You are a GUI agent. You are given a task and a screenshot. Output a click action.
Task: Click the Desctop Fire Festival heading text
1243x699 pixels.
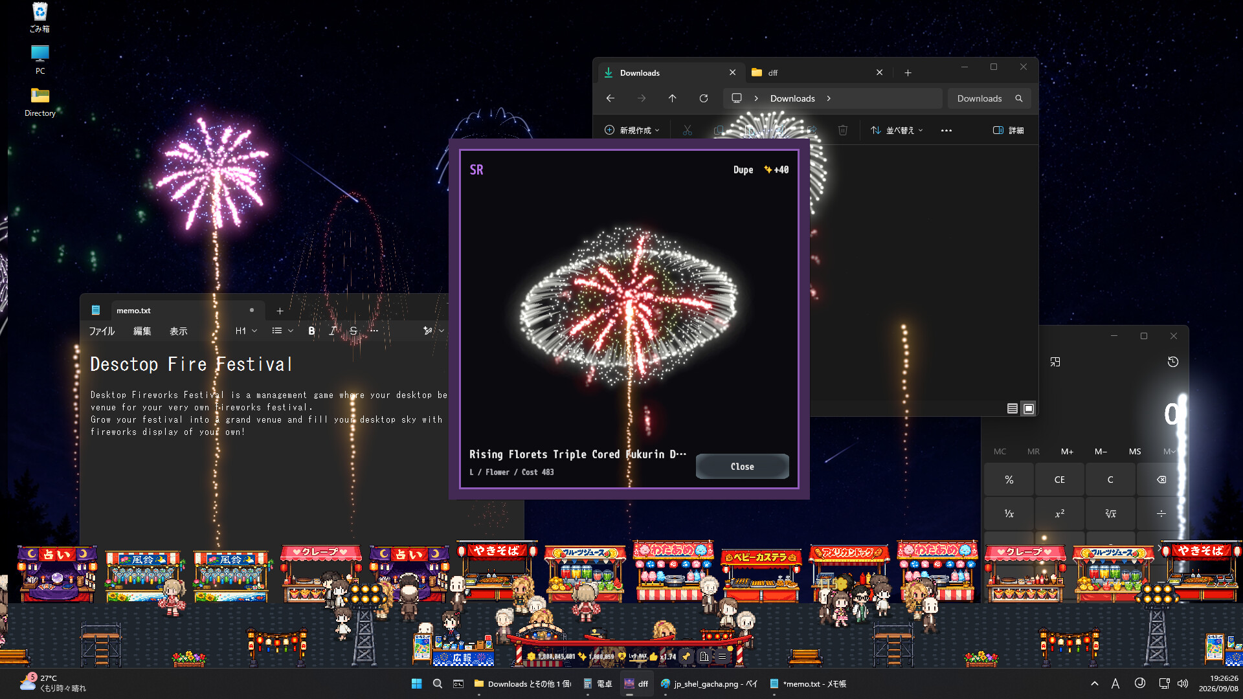tap(191, 364)
